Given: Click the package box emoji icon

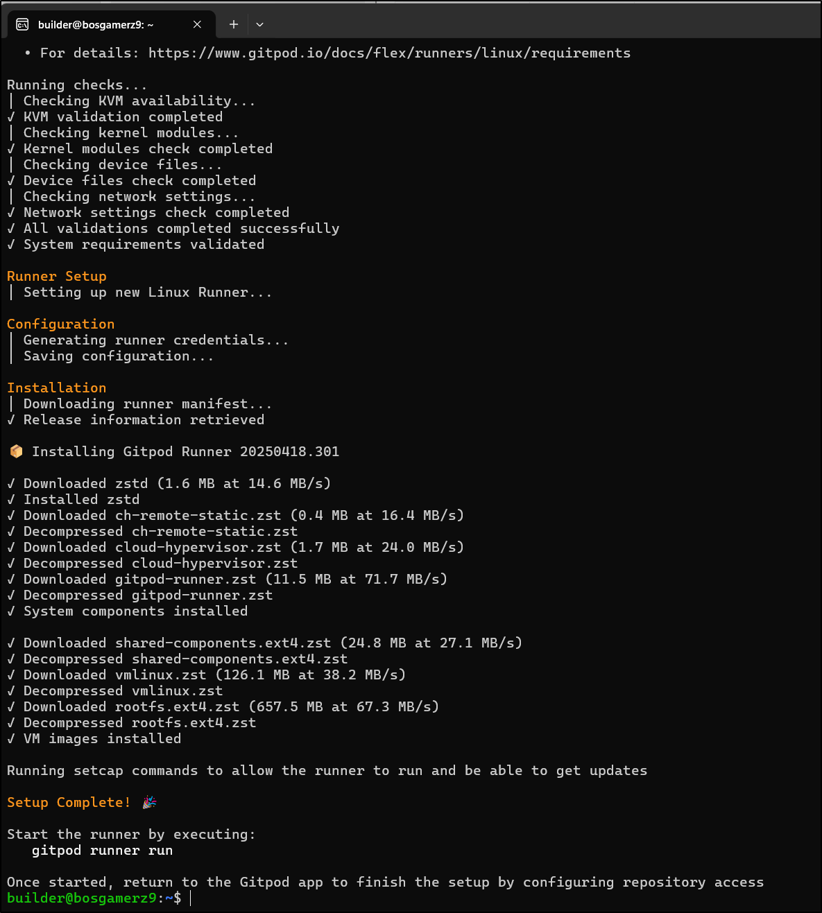Looking at the screenshot, I should (16, 452).
